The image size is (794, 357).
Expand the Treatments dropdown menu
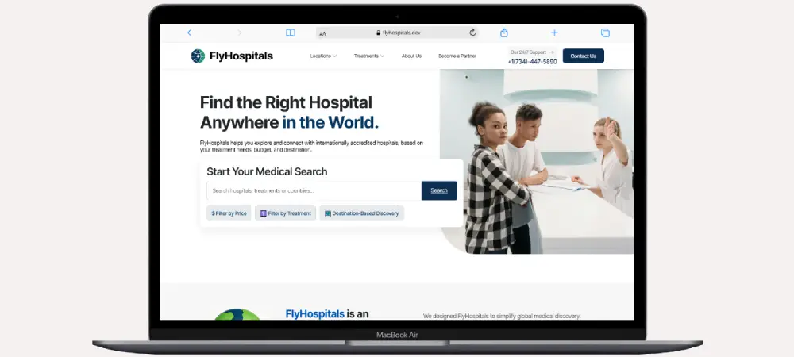point(368,56)
